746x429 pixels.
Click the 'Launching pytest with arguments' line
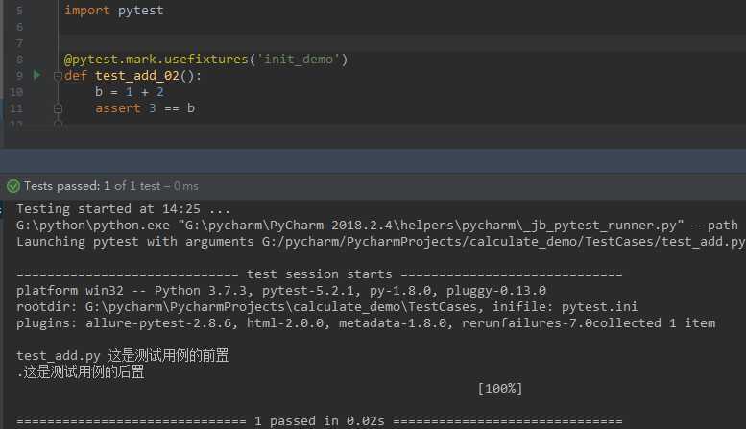point(380,242)
